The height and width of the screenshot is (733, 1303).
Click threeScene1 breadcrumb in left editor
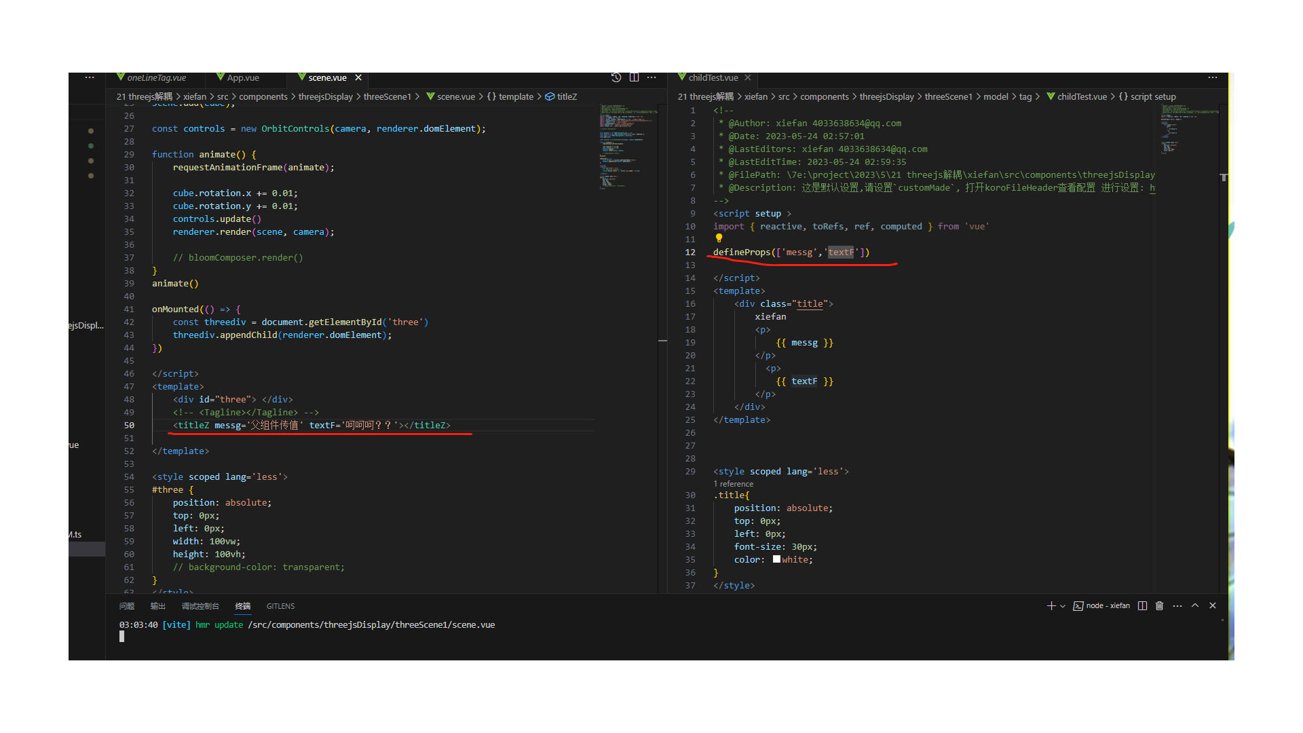(x=388, y=96)
